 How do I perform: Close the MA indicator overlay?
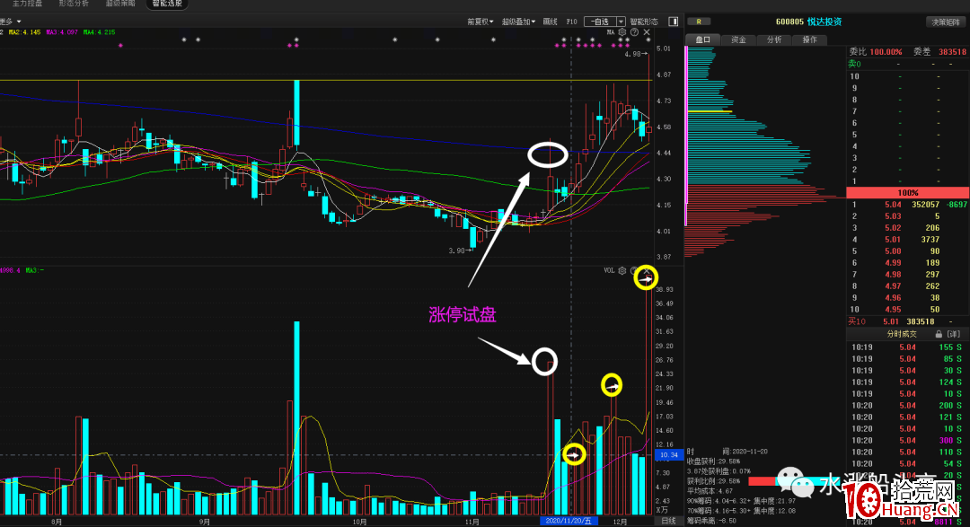click(x=647, y=32)
